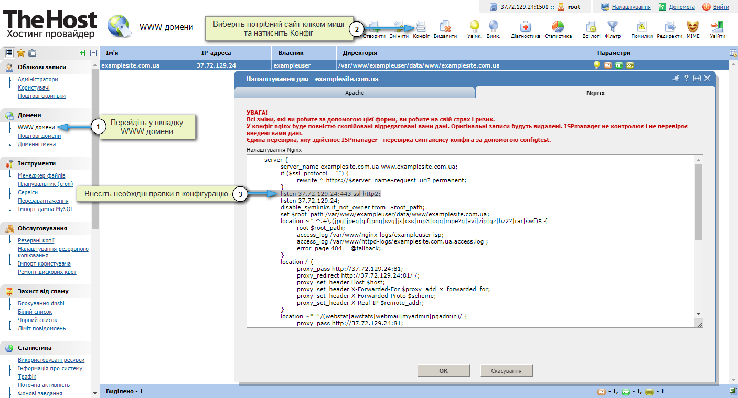
Task: Open the Всі логі toolbar icon
Action: 592,26
